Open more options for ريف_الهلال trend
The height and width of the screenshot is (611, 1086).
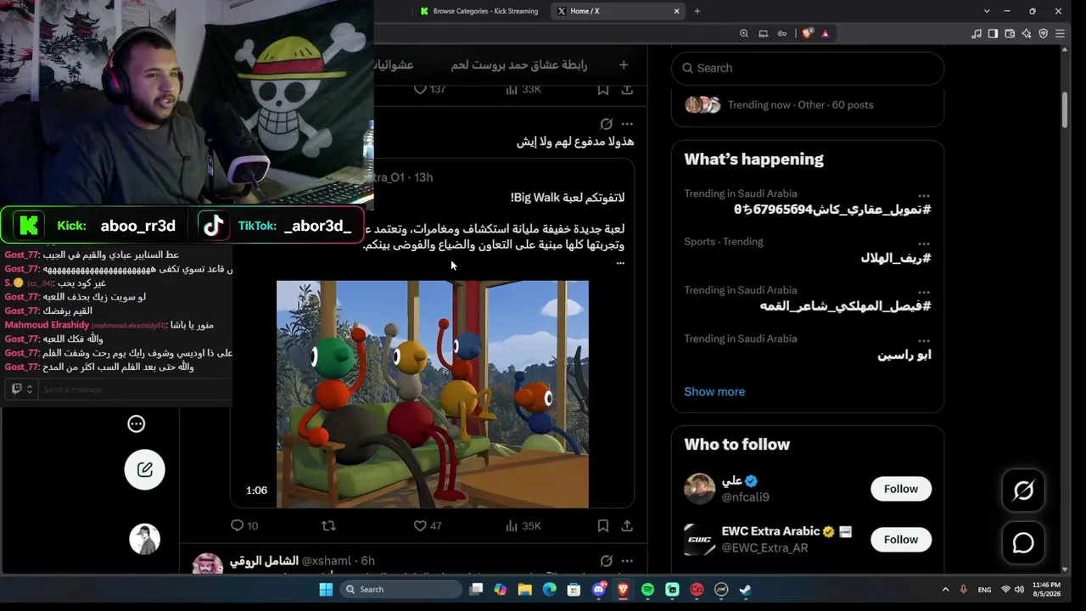pyautogui.click(x=924, y=244)
